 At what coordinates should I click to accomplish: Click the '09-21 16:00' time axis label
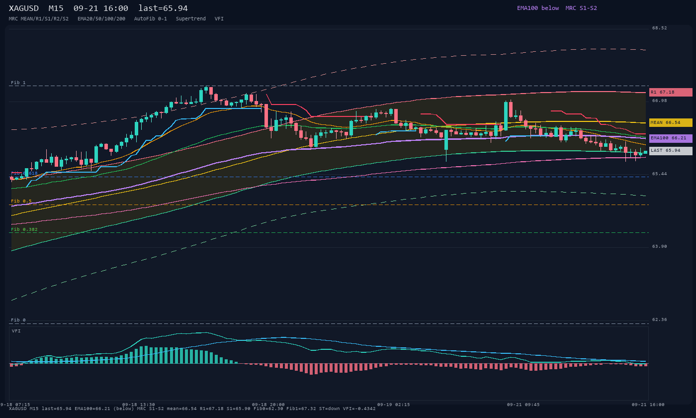pos(648,405)
